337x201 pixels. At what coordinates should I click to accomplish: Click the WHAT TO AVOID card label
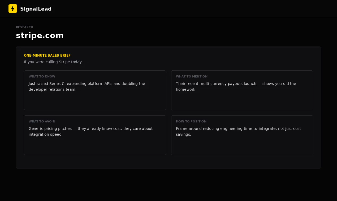click(42, 121)
